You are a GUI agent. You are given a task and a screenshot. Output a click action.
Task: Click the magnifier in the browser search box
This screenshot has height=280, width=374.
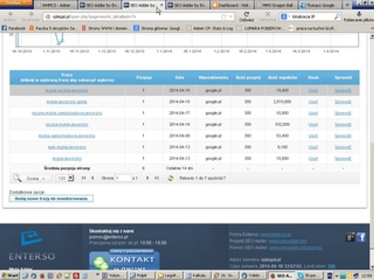point(337,17)
